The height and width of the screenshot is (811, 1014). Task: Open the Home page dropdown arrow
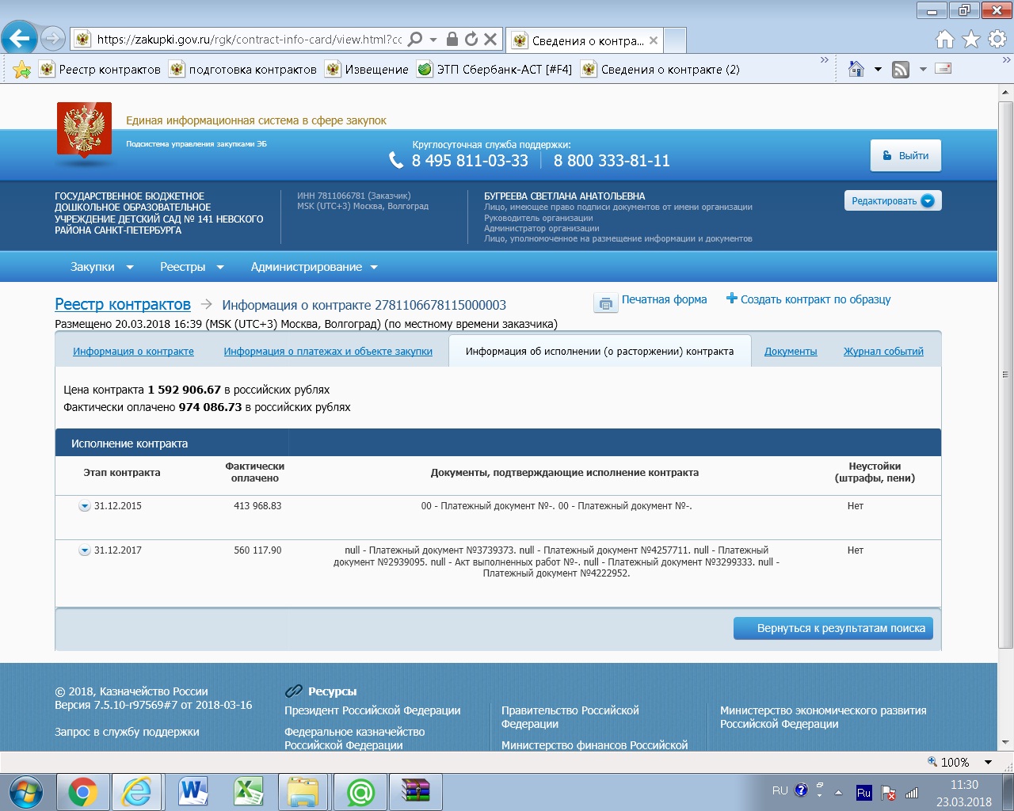click(x=878, y=70)
